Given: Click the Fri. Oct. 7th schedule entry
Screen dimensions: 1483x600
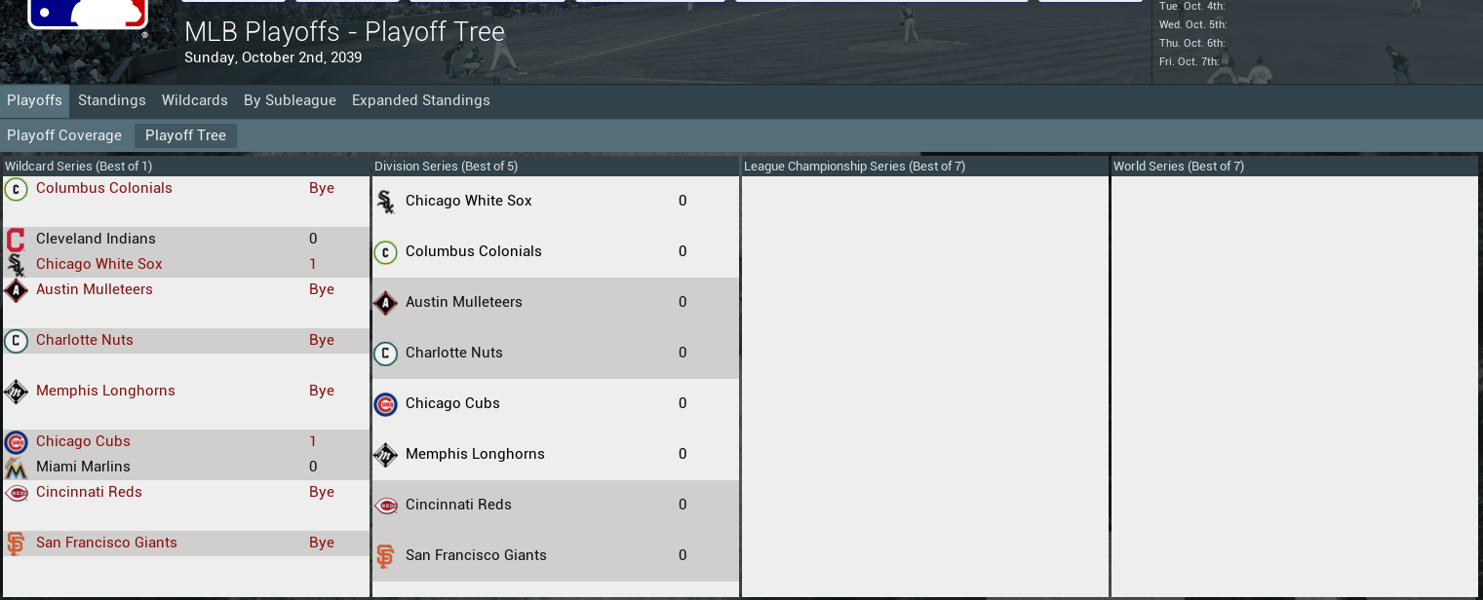Looking at the screenshot, I should [x=1190, y=61].
